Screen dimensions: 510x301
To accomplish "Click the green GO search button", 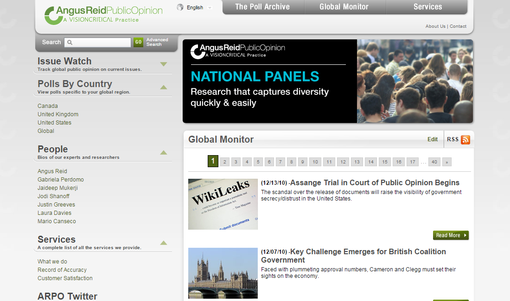I will click(x=138, y=42).
